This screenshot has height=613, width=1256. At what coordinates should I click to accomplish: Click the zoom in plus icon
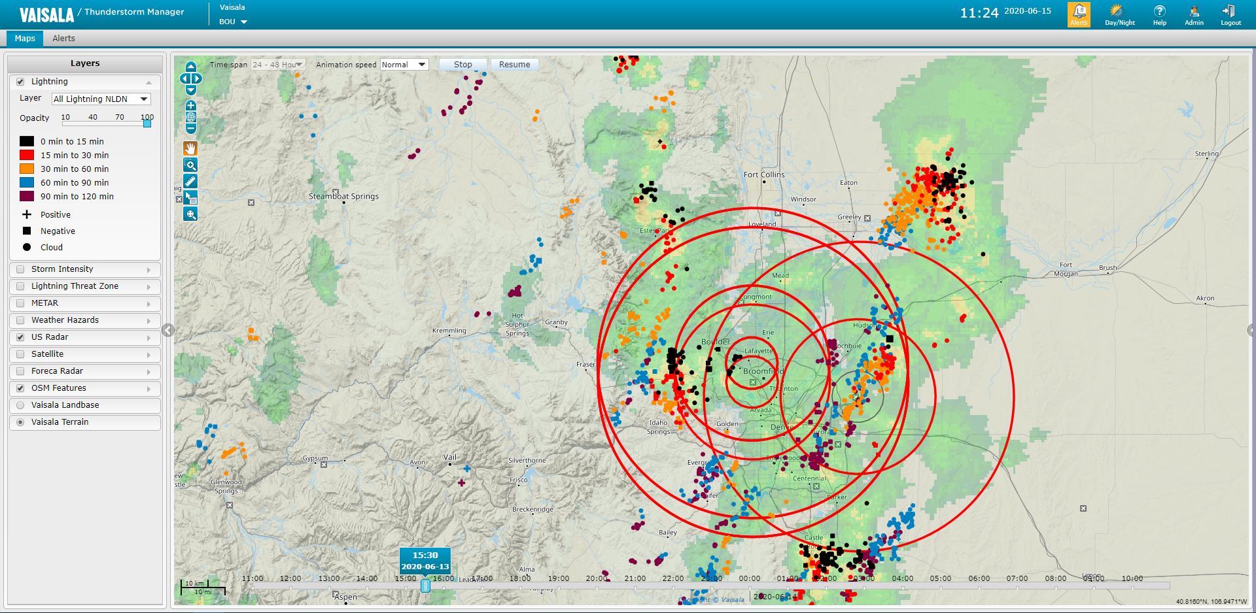click(x=190, y=105)
